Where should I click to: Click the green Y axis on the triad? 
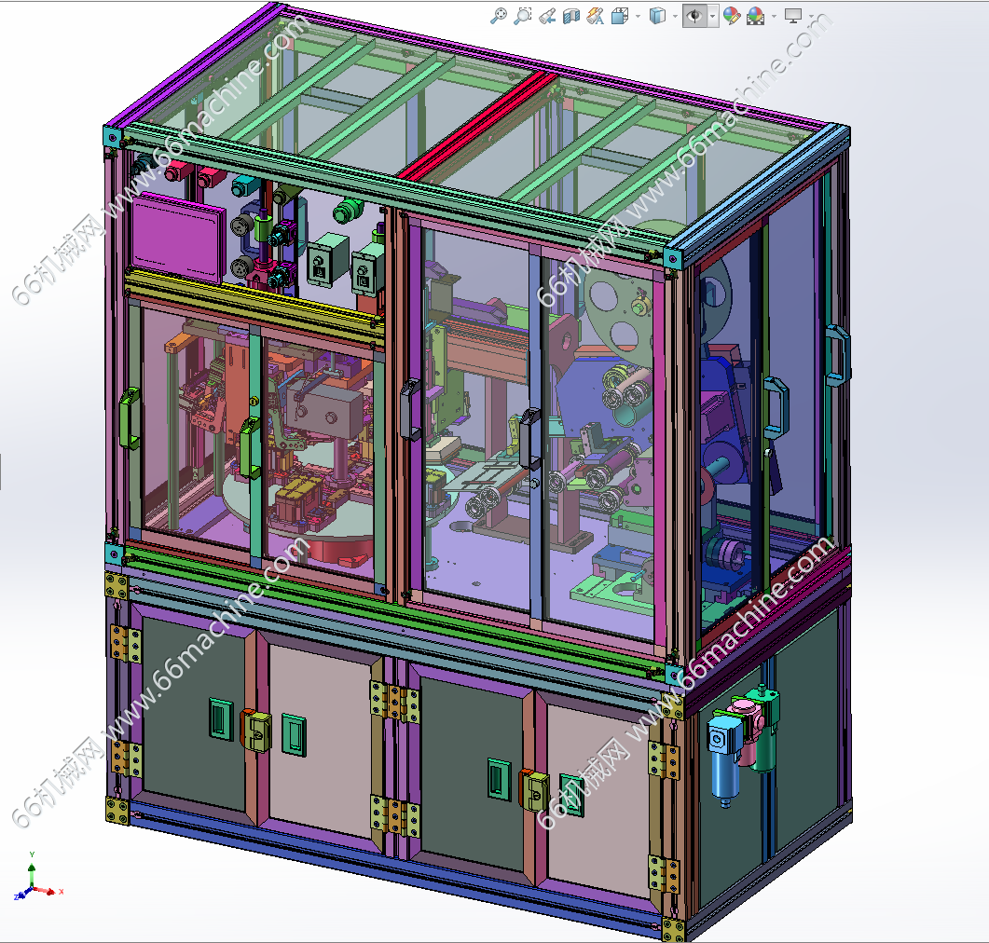(32, 867)
